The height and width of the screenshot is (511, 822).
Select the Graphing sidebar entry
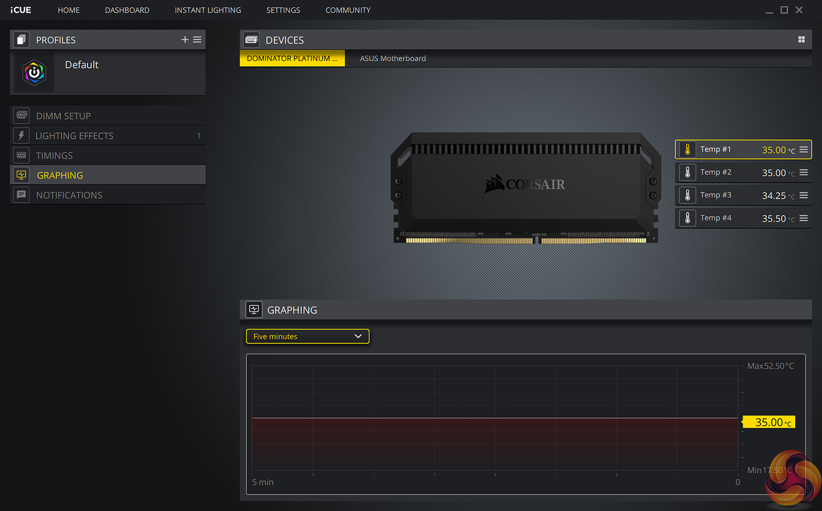click(60, 175)
